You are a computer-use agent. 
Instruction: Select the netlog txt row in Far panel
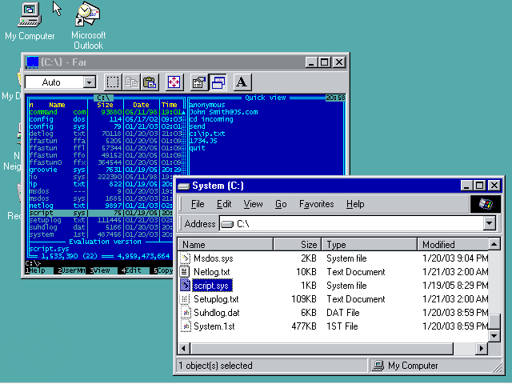(x=101, y=206)
